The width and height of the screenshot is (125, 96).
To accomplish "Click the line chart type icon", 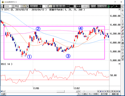I will click(x=113, y=6).
